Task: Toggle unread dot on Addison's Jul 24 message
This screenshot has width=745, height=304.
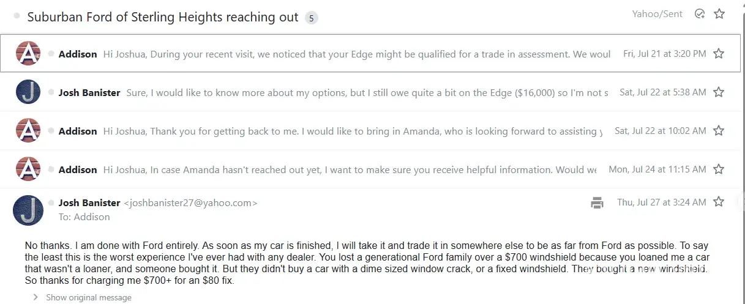Action: pyautogui.click(x=51, y=169)
